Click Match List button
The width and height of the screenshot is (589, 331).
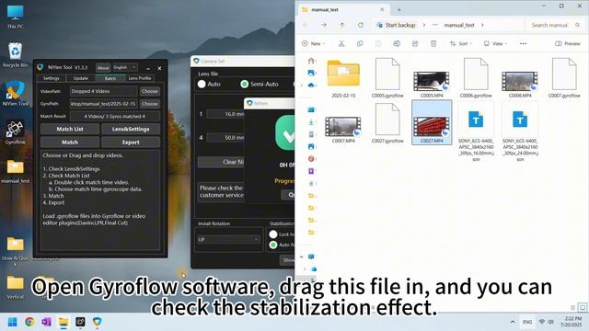pyautogui.click(x=70, y=129)
